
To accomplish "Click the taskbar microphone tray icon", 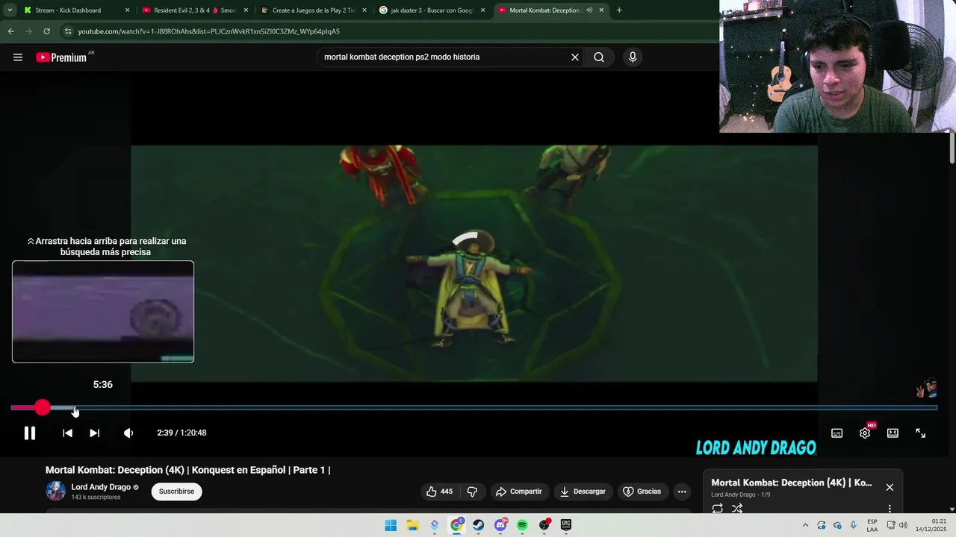I will tap(854, 525).
